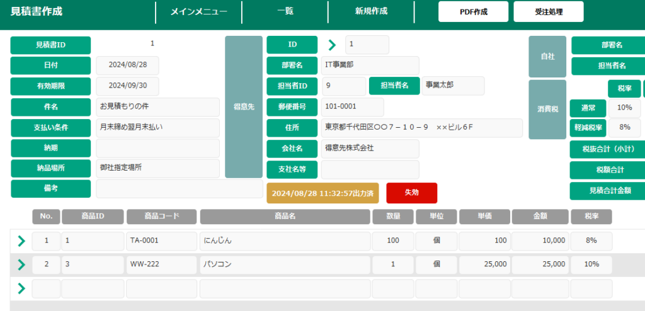The width and height of the screenshot is (645, 311).
Task: Click the 担当者名 label button in customer section
Action: [394, 86]
